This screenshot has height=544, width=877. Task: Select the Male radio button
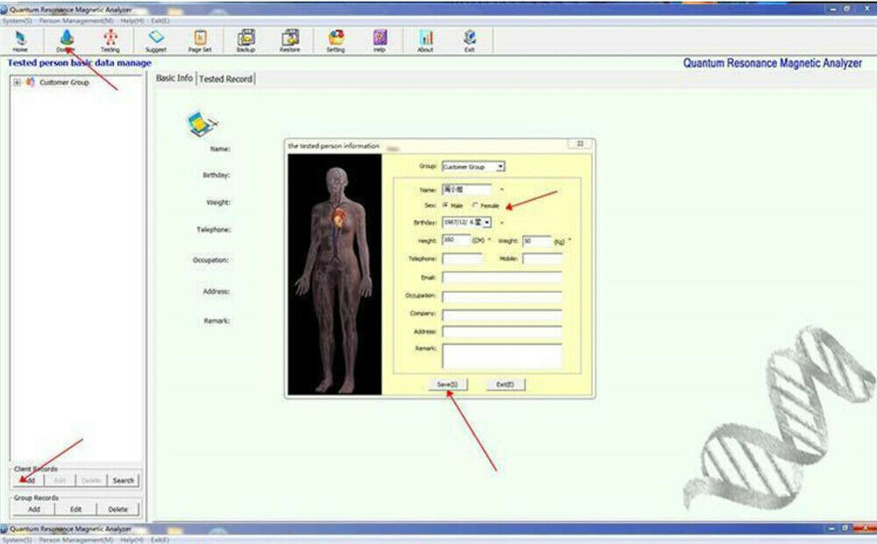tap(446, 205)
